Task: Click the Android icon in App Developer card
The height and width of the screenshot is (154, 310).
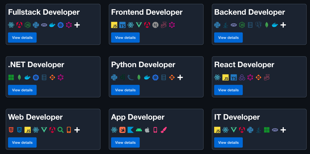Action: [139, 130]
